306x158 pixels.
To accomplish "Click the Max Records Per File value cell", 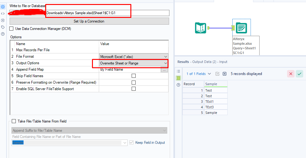I will point(134,50).
